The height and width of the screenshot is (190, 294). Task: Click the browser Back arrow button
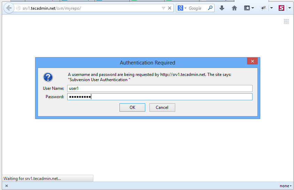pyautogui.click(x=9, y=8)
